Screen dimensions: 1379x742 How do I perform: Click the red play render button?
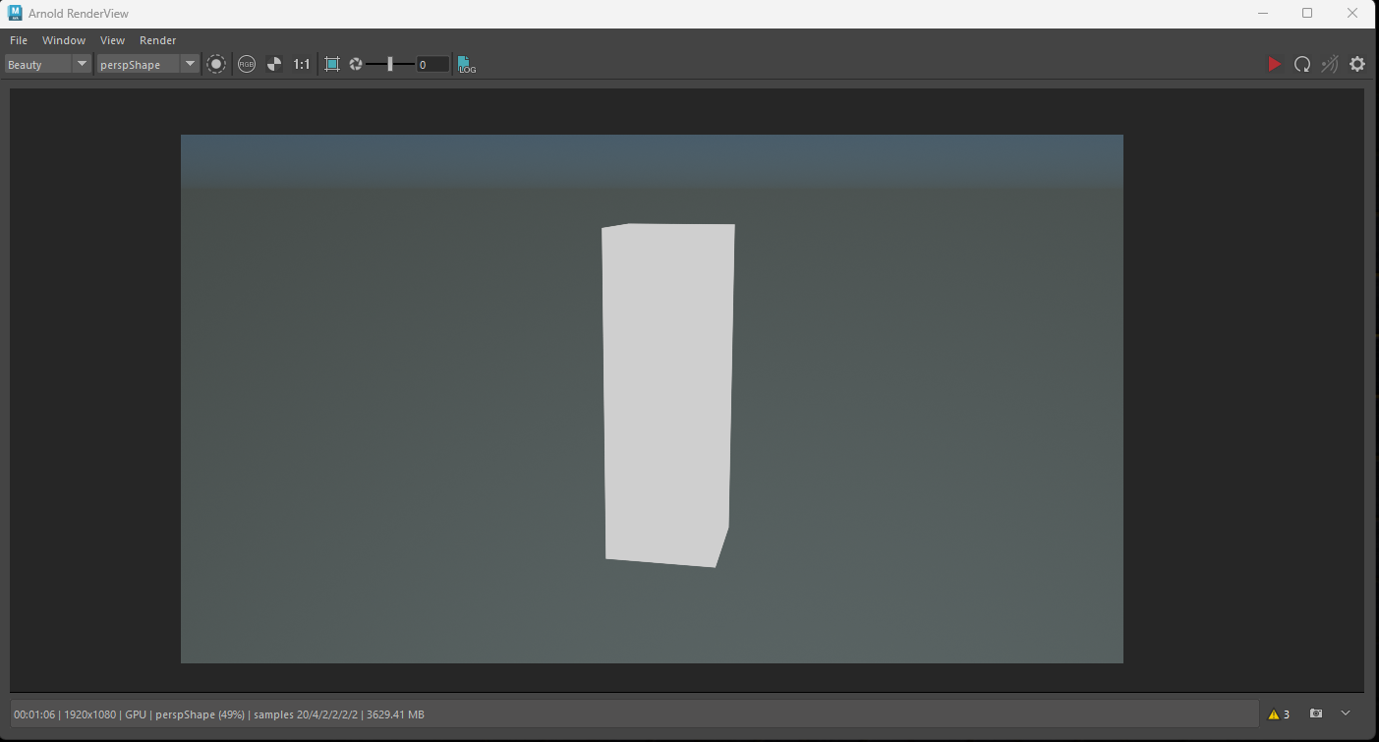[1274, 63]
